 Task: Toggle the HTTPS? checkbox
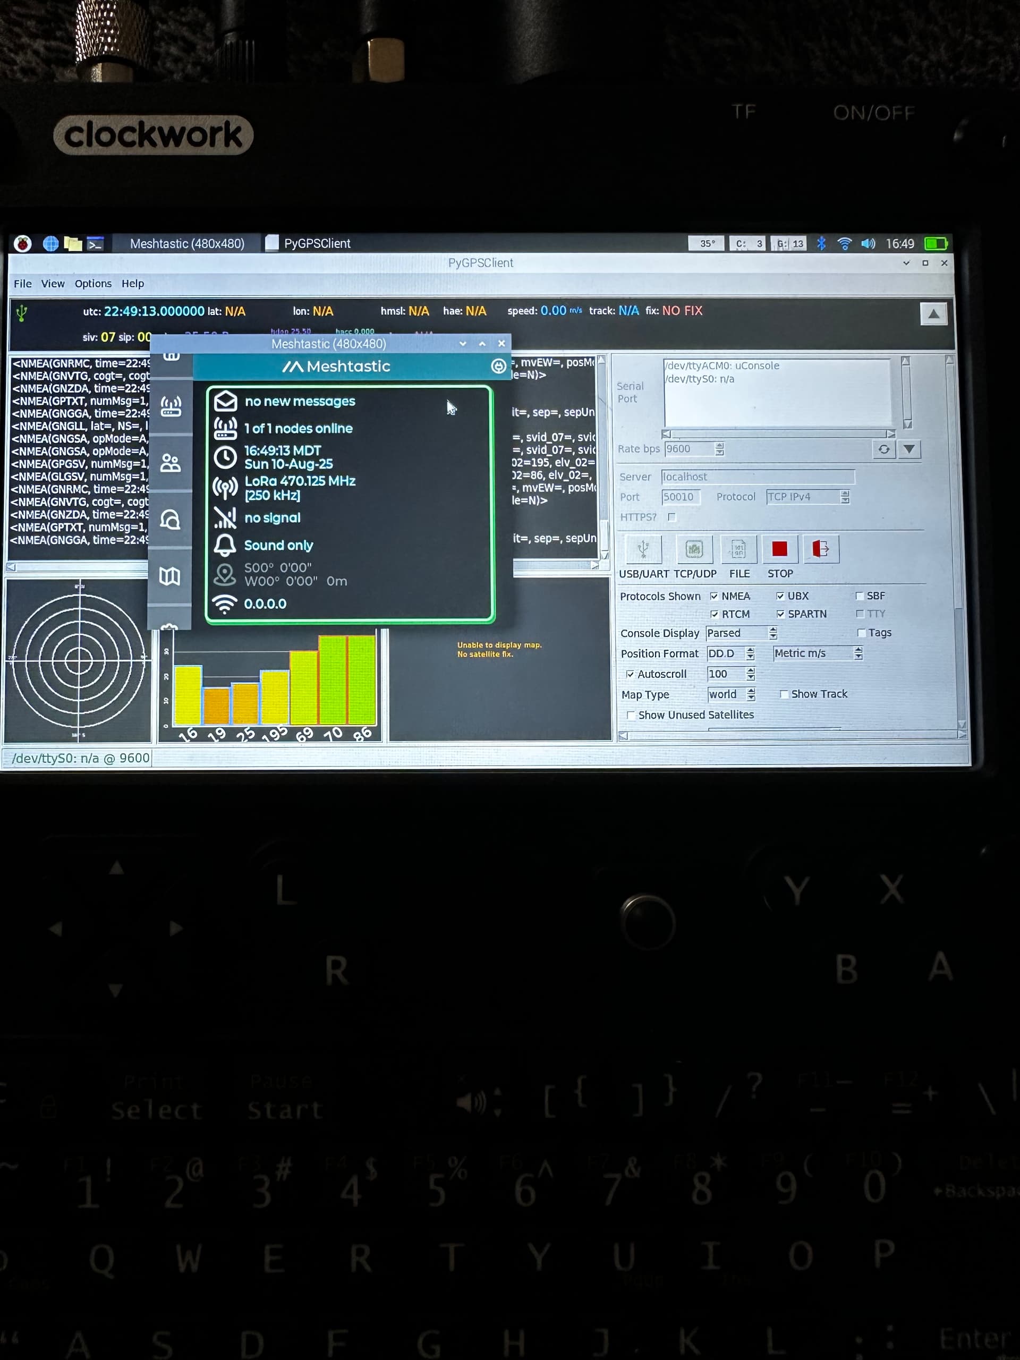coord(672,517)
